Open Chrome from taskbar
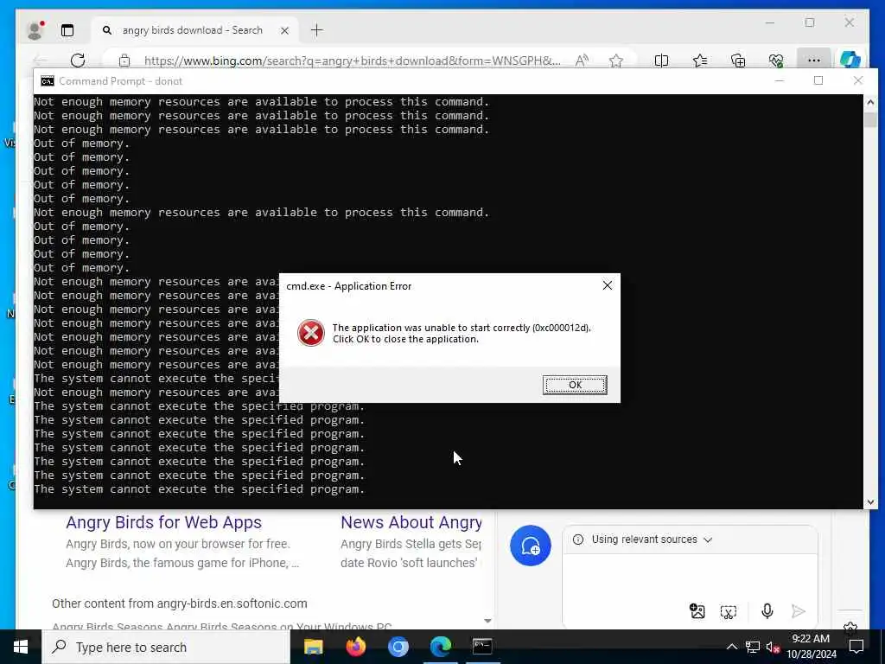 (x=398, y=647)
